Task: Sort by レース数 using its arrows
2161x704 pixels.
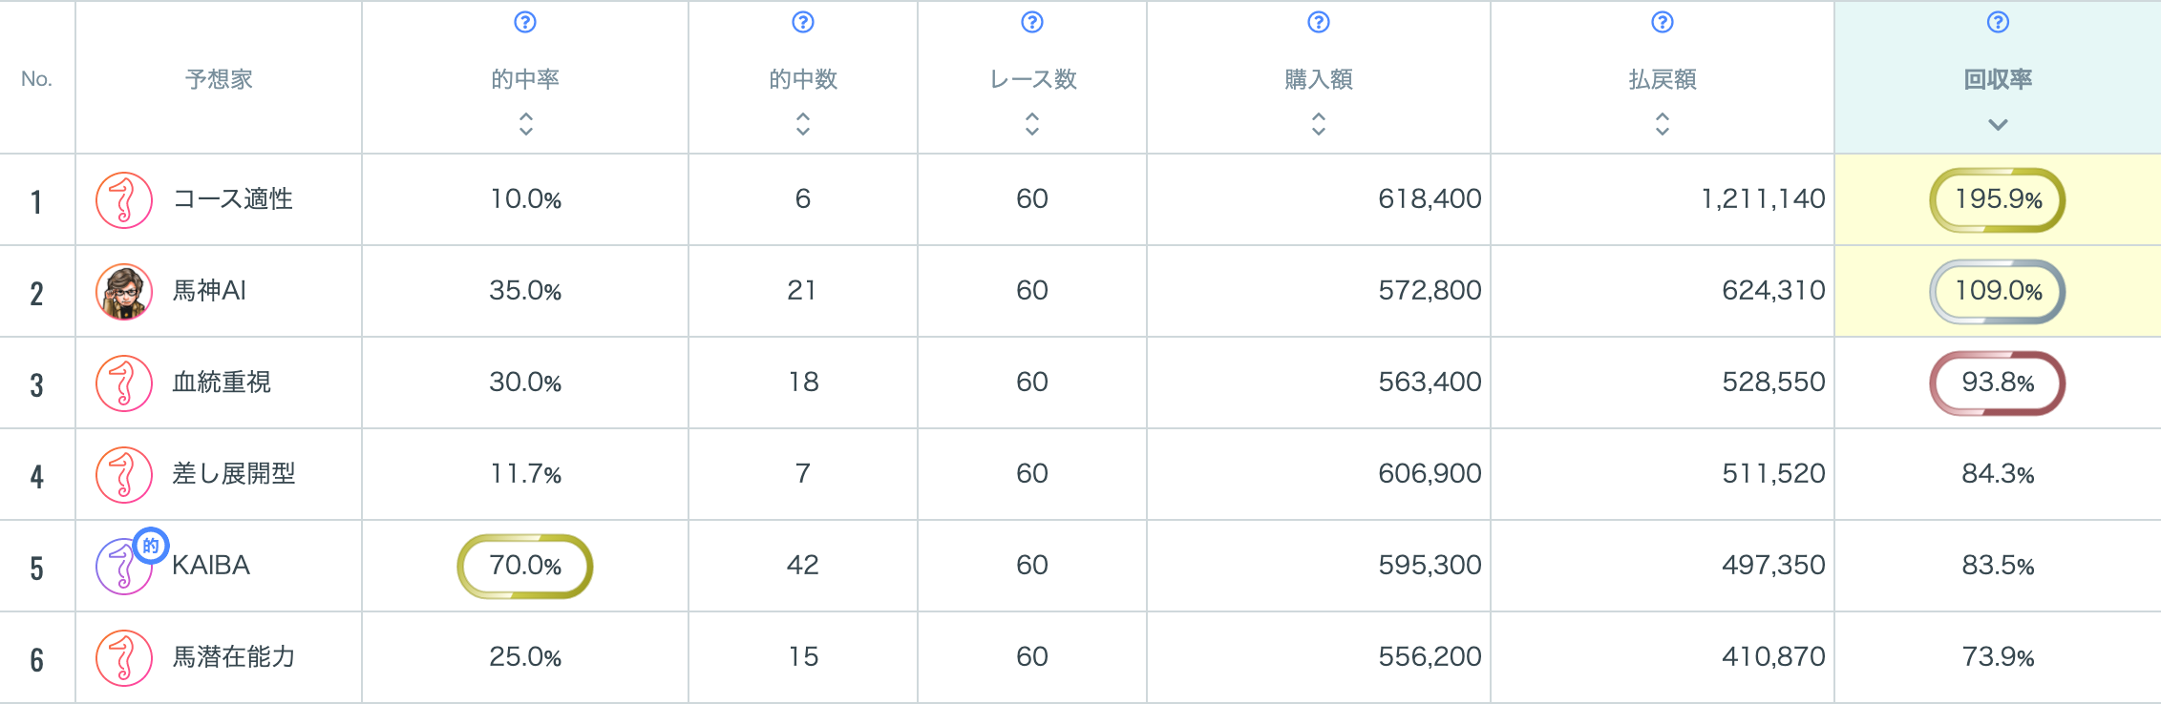Action: click(x=1032, y=123)
